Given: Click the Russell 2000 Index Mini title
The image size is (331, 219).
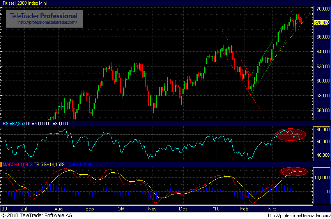Looking at the screenshot, I should point(25,3).
